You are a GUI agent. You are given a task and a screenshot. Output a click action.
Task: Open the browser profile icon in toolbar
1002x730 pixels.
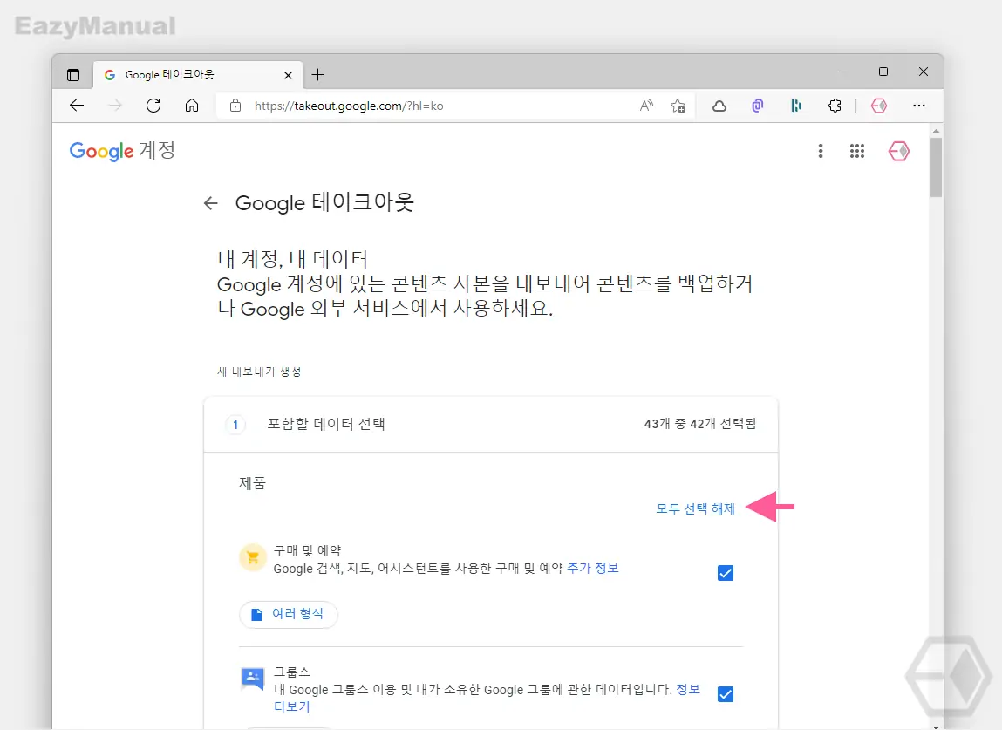click(x=879, y=106)
